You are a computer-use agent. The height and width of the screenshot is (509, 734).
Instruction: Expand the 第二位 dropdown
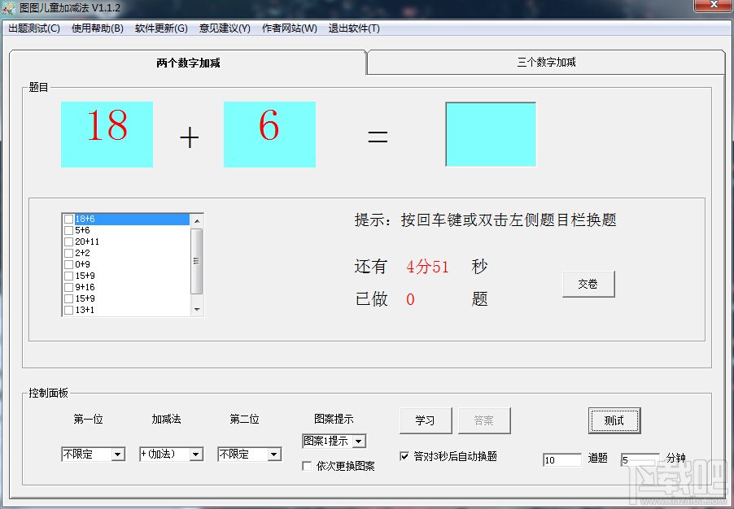pyautogui.click(x=274, y=455)
